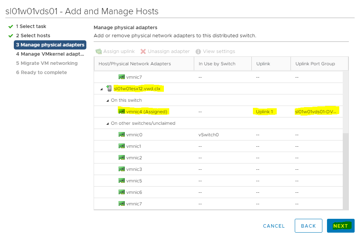Click the NEXT button
This screenshot has width=360, height=238.
click(x=341, y=226)
